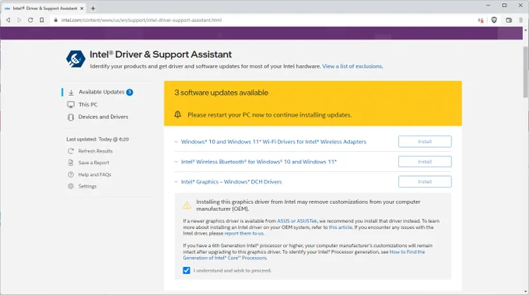Install the Wireless Bluetooth update
The image size is (529, 295).
[425, 162]
